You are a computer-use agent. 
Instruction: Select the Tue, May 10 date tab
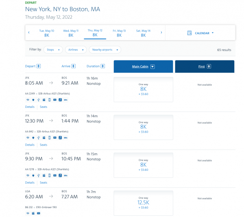(46, 33)
